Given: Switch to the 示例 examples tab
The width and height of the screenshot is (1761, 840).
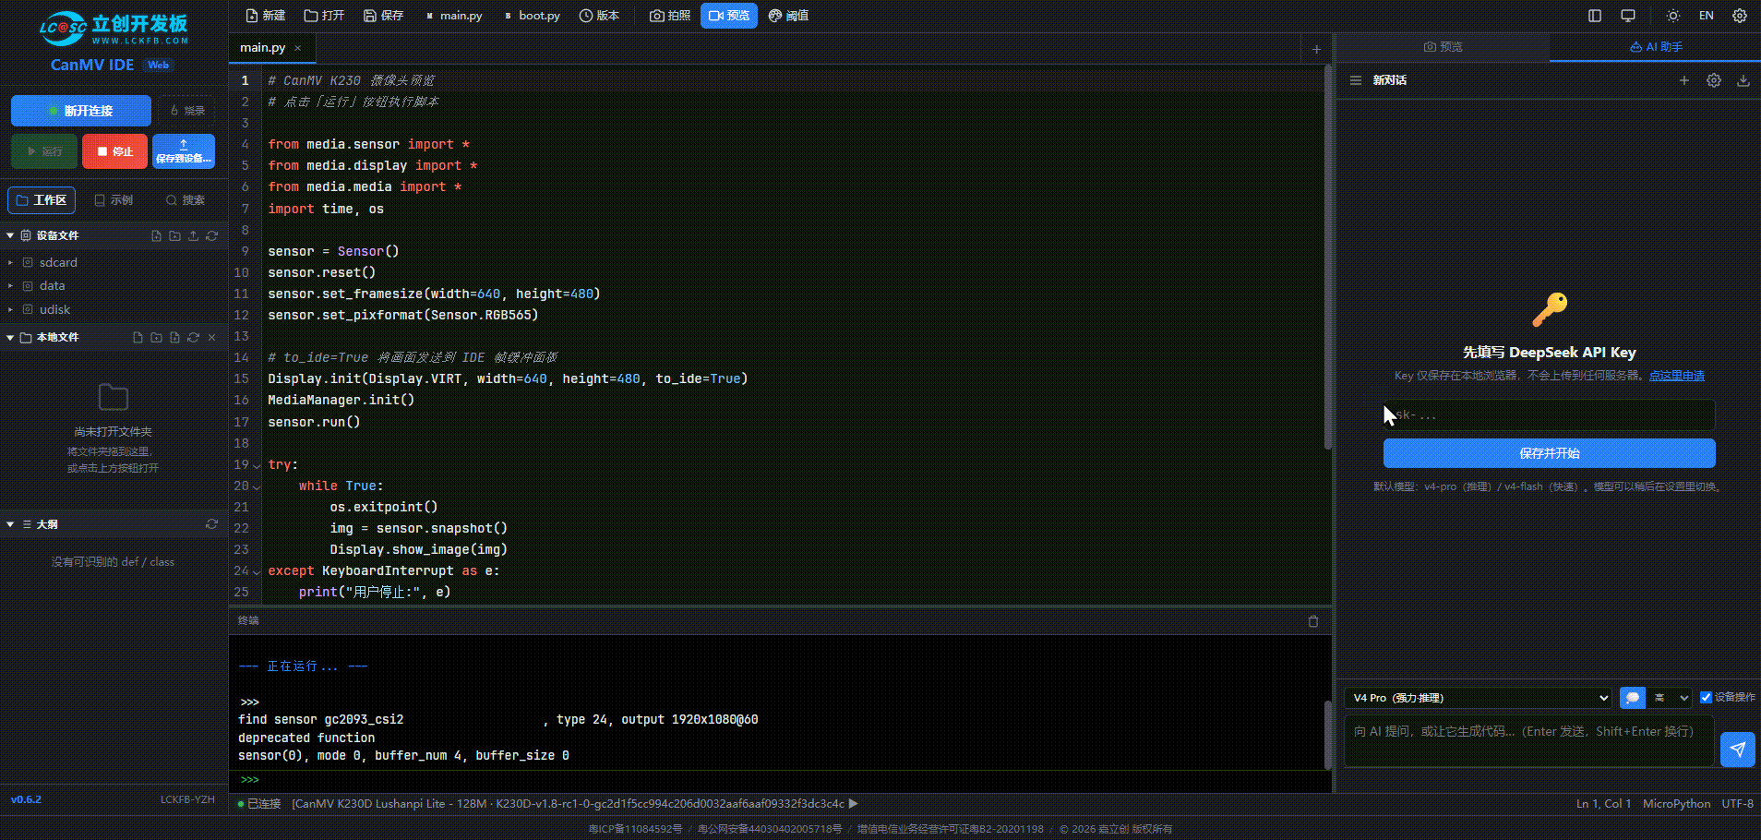Looking at the screenshot, I should tap(114, 200).
